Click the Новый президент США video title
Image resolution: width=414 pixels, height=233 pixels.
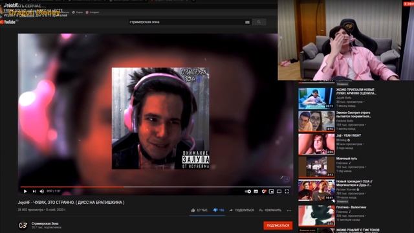(354, 183)
